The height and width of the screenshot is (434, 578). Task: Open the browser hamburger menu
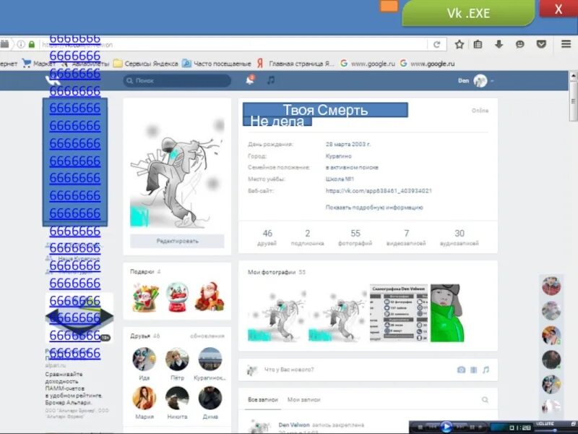(x=566, y=44)
